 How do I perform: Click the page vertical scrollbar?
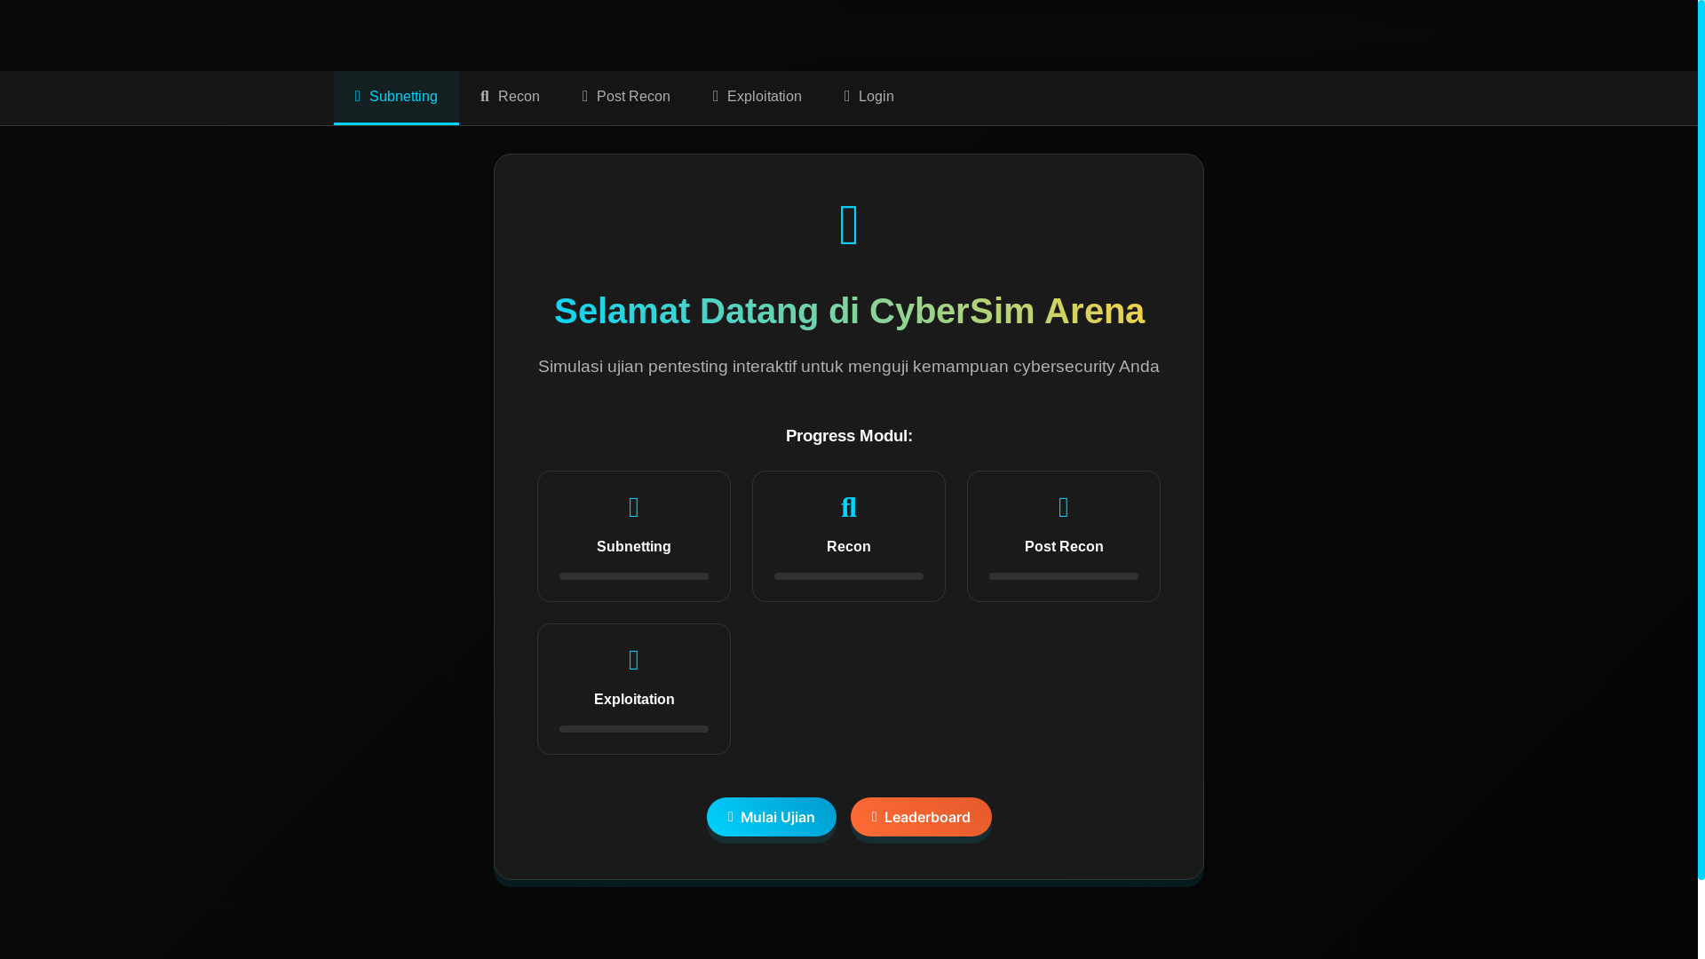(x=1701, y=440)
